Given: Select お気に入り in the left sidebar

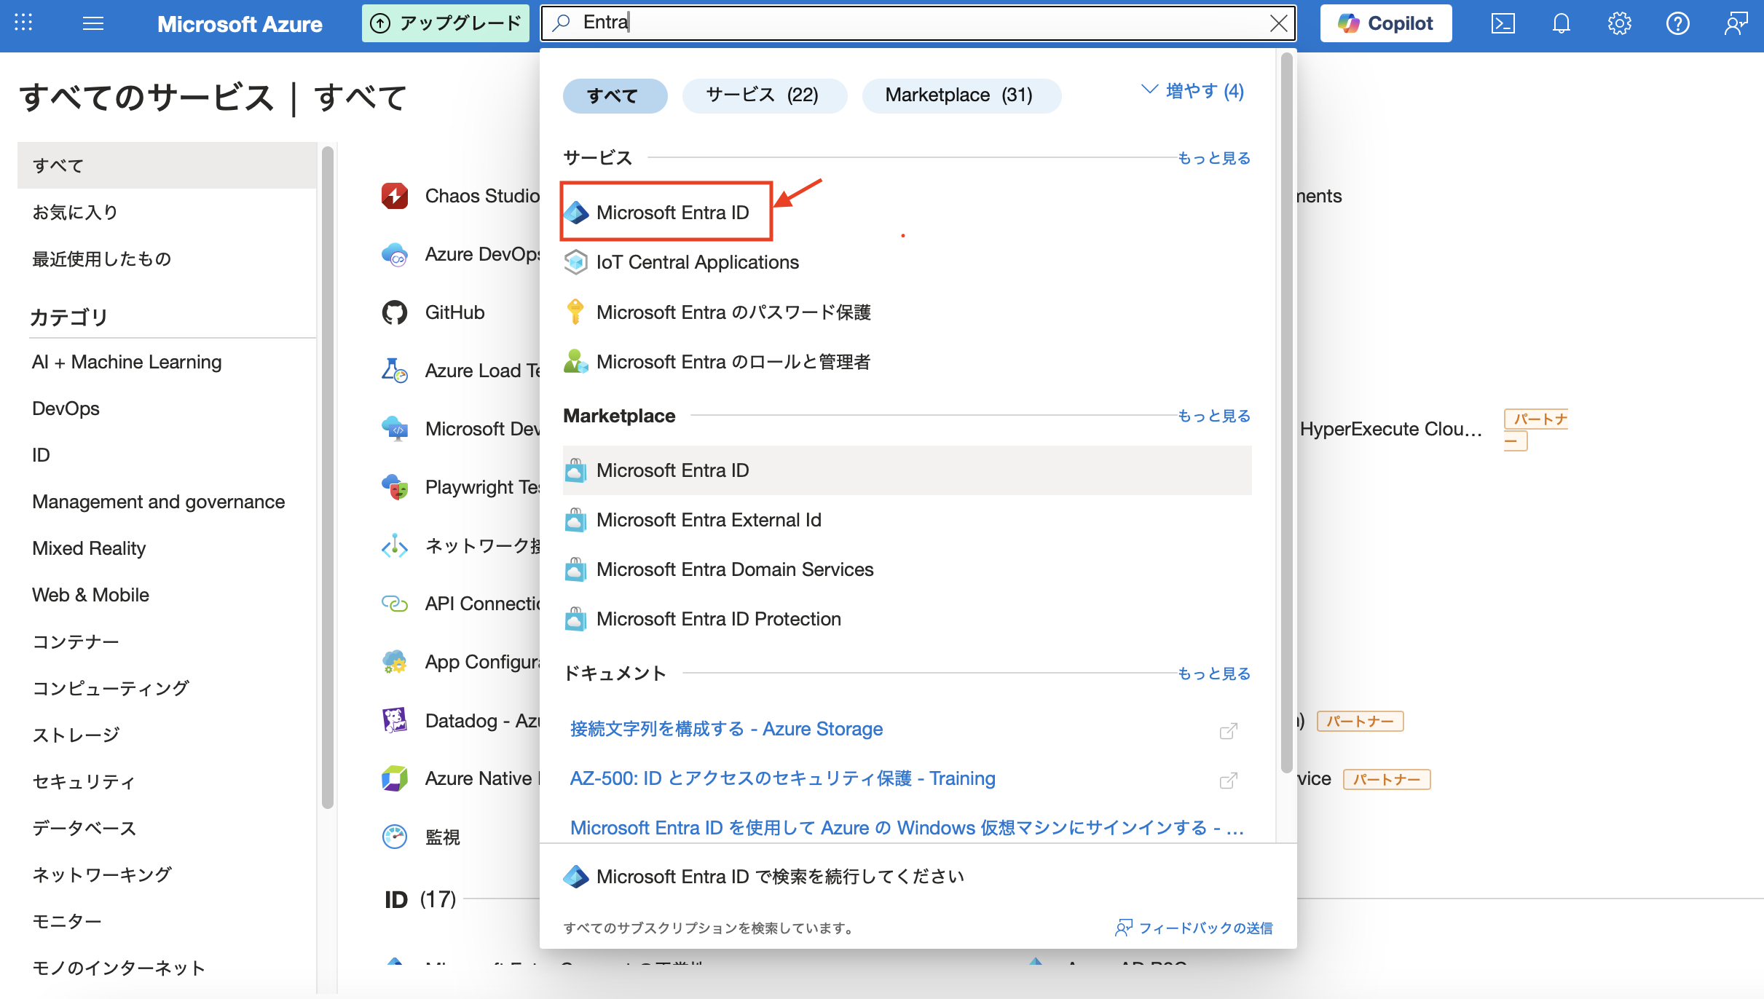Looking at the screenshot, I should (75, 212).
